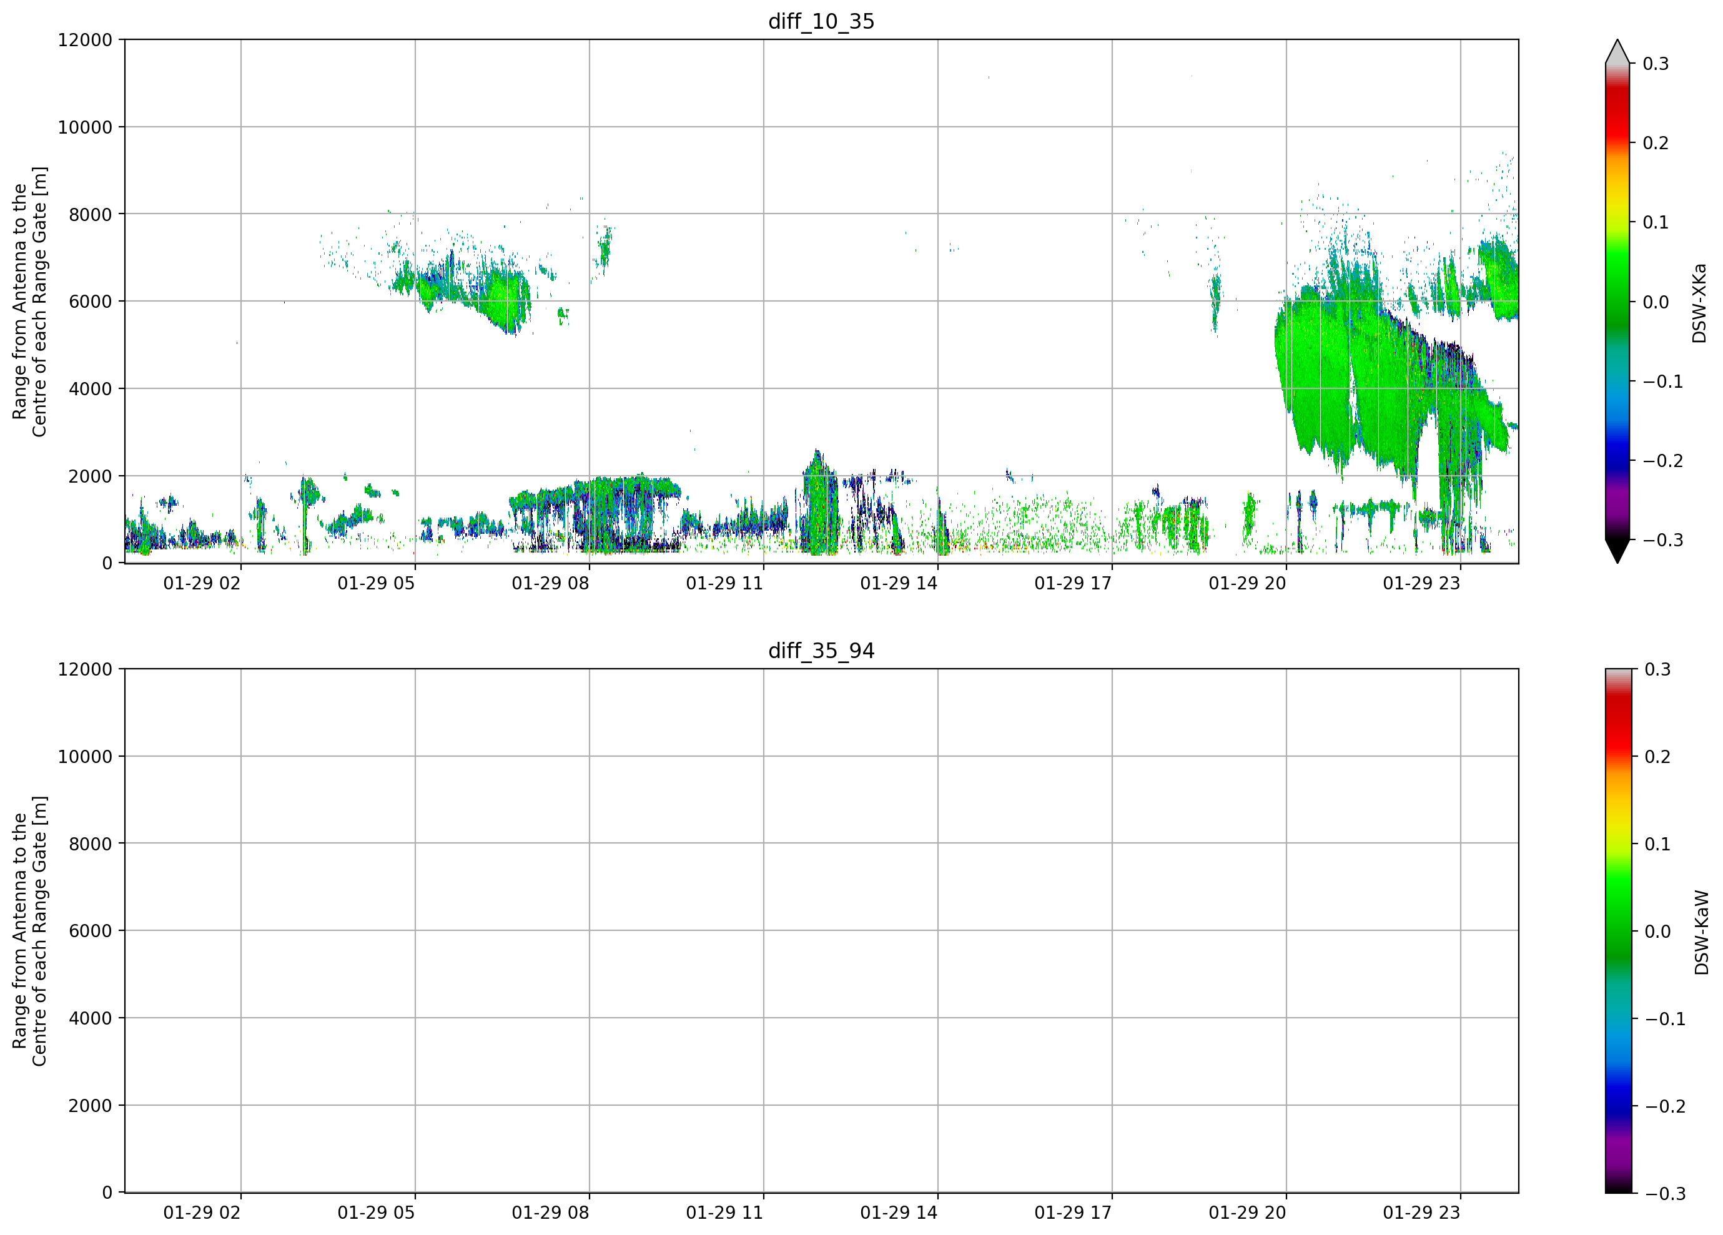
Task: Click the diff_35_94 plot title
Action: 821,651
